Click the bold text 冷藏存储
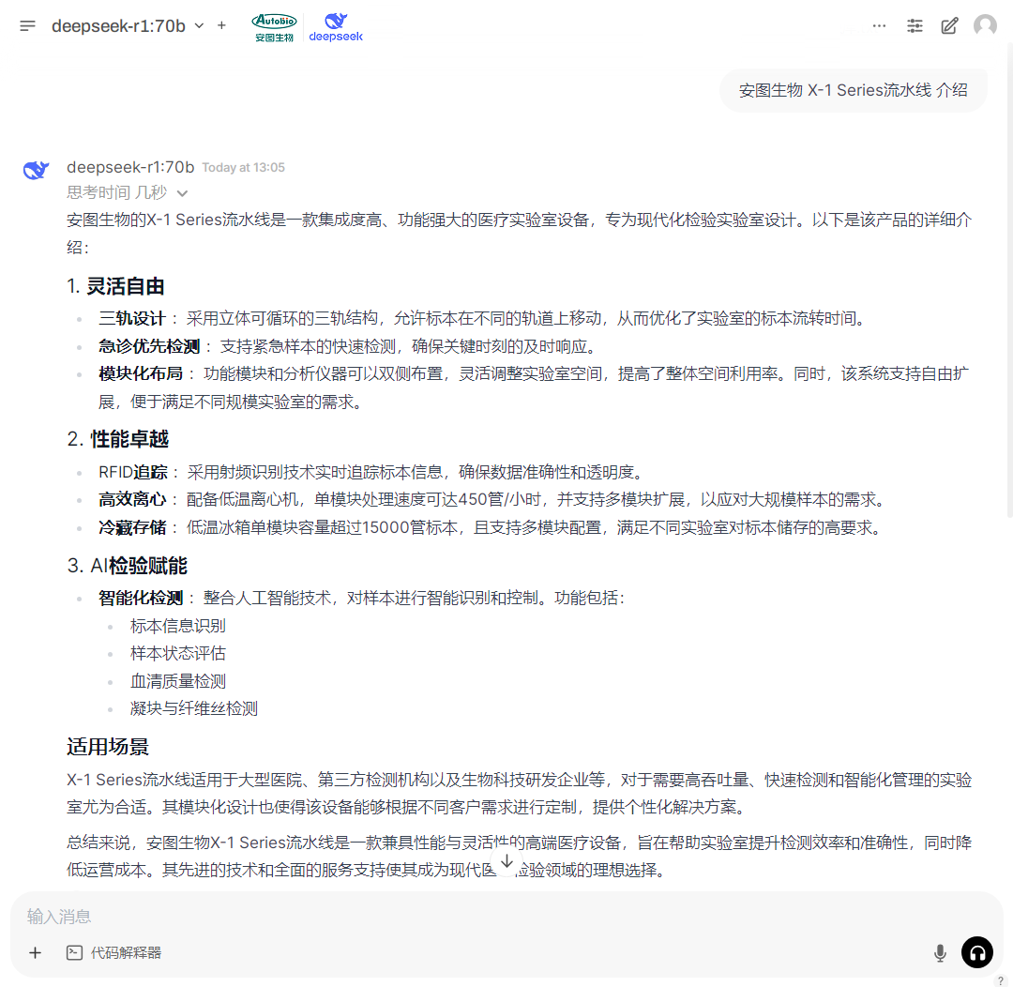This screenshot has width=1013, height=987. (132, 528)
